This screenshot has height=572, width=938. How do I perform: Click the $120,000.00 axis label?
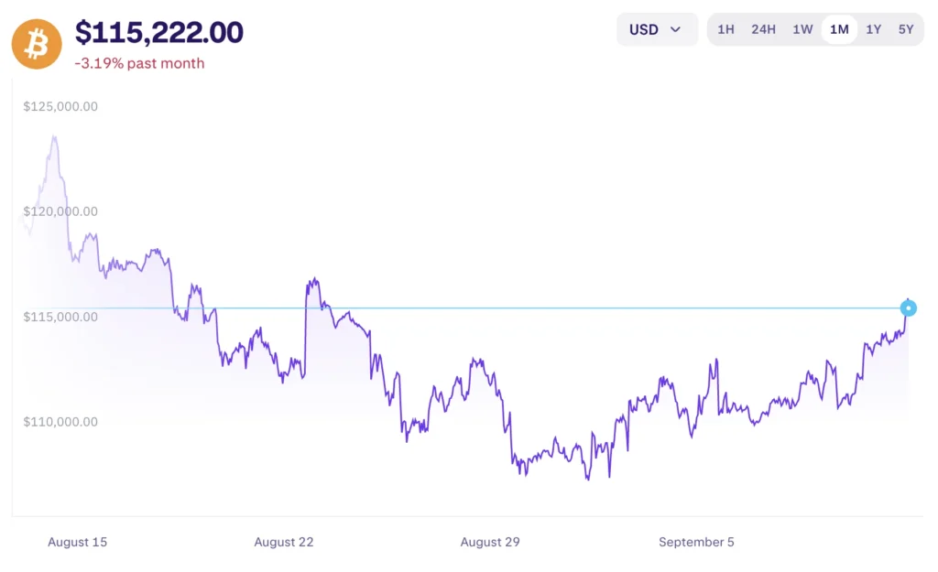tap(60, 211)
